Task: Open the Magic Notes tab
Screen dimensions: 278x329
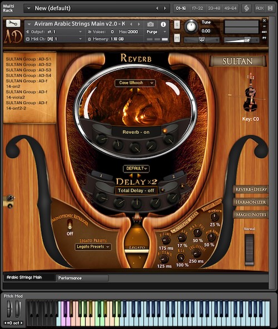Action: click(x=251, y=214)
